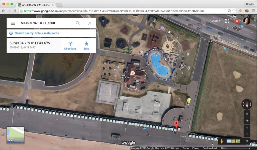Open Gordon's profile picture
Image resolution: width=257 pixels, height=150 pixels.
[x=247, y=21]
